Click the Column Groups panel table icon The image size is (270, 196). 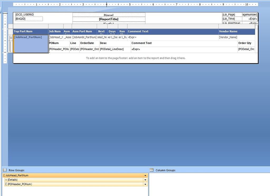coord(151,170)
